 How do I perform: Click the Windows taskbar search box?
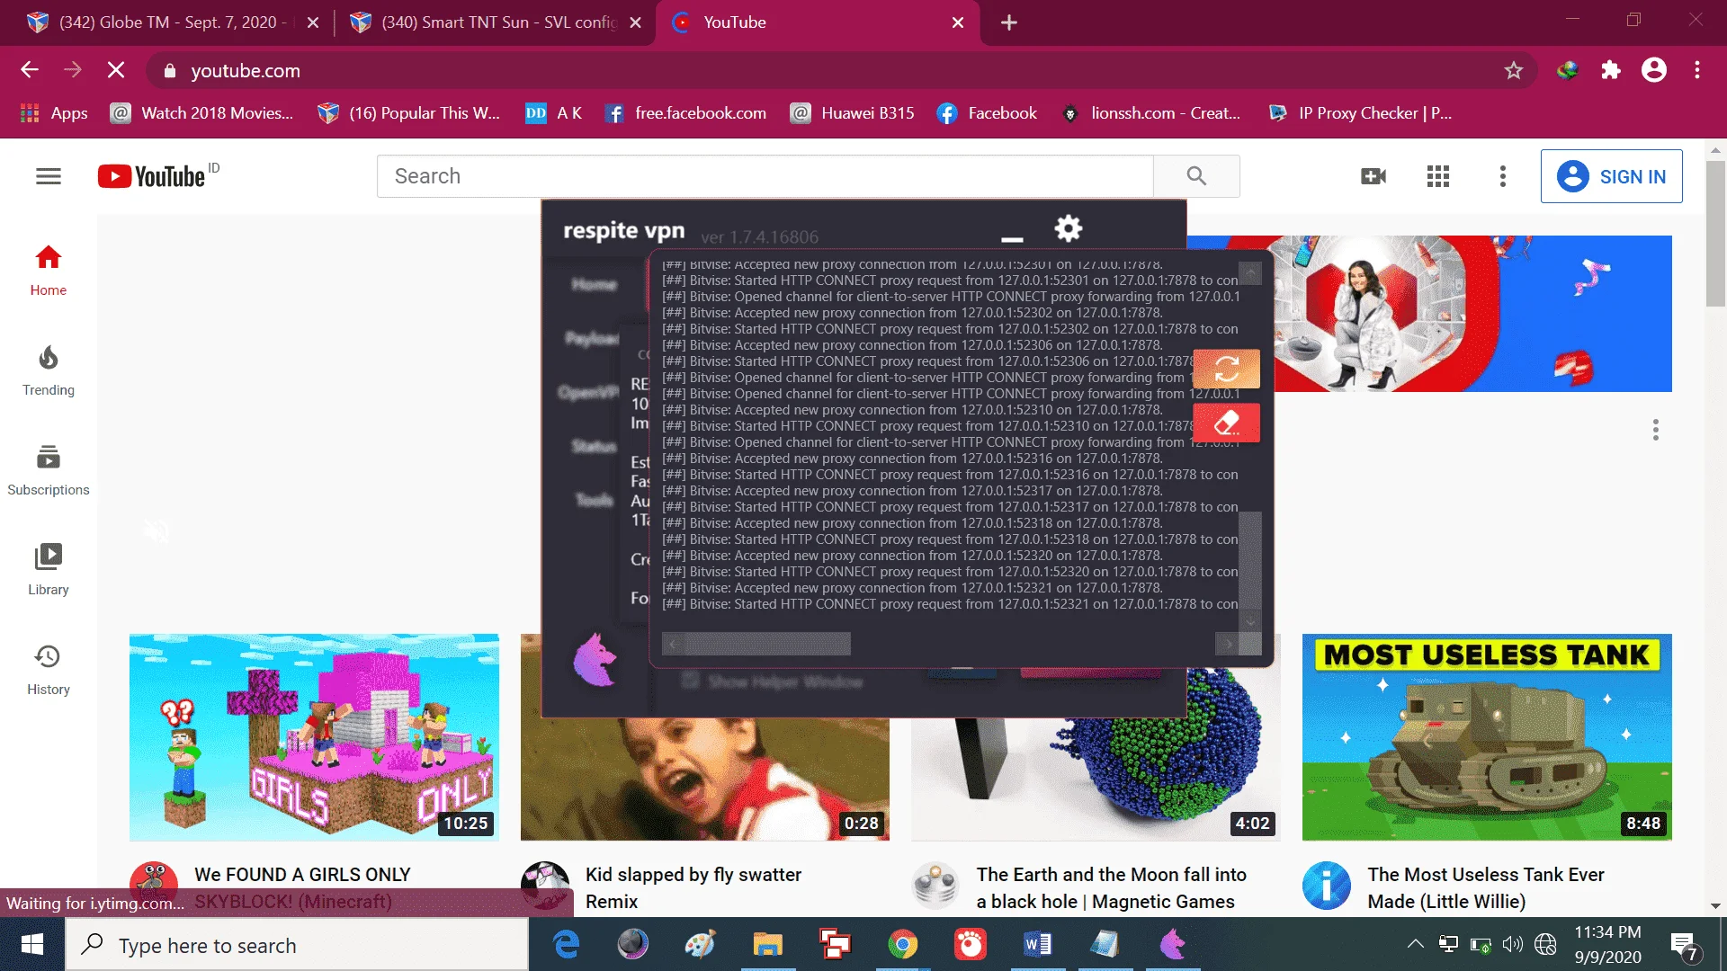297,945
